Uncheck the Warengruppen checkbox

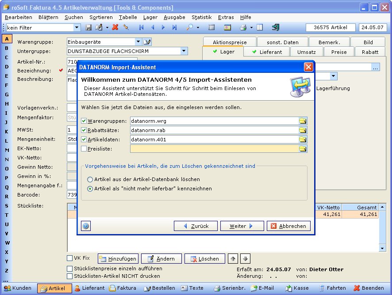84,121
